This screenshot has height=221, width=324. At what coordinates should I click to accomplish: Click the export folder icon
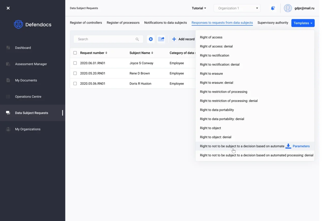point(161,39)
